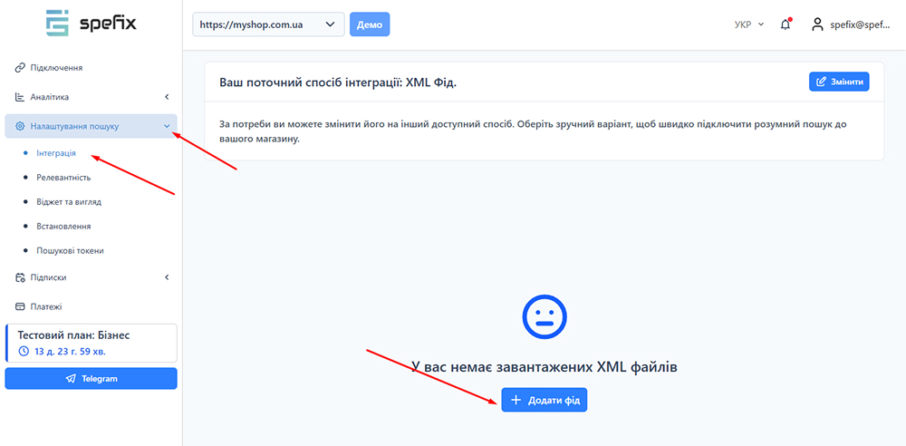Screen dimensions: 906x446
Task: Open the shop URL https://myshop.com.ua dropdown
Action: click(268, 24)
